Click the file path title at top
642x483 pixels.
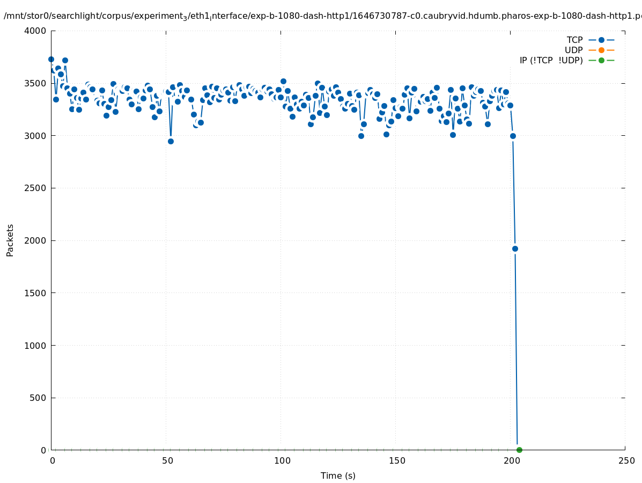(x=322, y=16)
